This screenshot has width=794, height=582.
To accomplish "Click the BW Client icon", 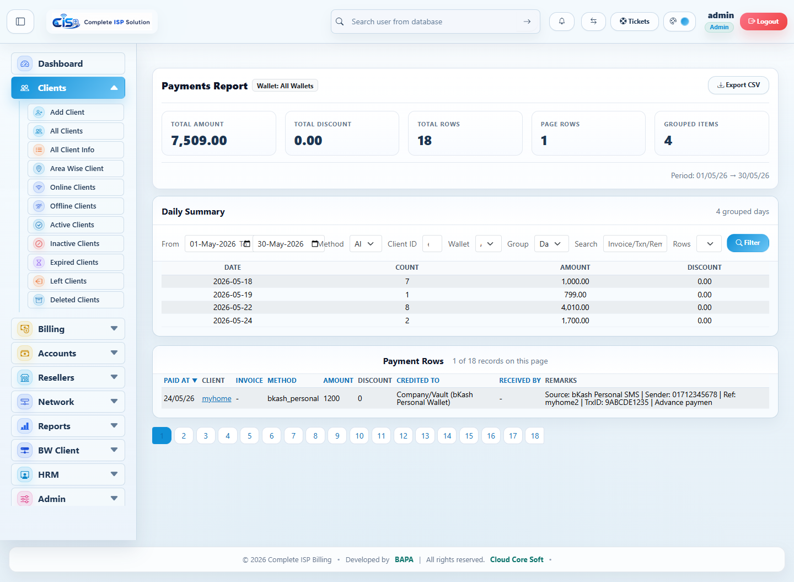I will click(25, 451).
